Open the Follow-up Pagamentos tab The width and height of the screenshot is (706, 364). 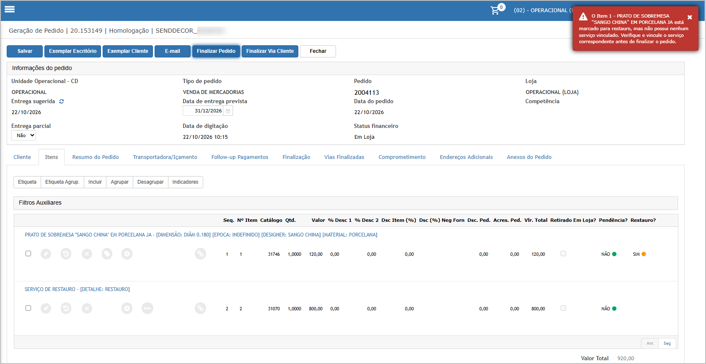pos(240,157)
